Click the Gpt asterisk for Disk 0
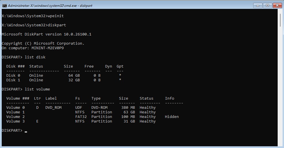Viewport: 284px width, 148px height. click(120, 75)
